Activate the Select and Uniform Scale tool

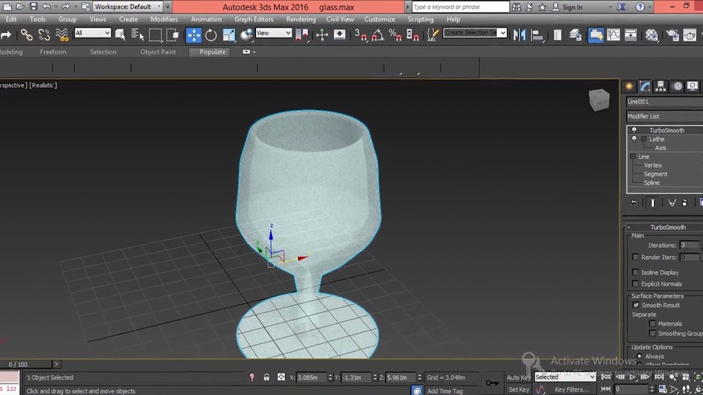click(x=229, y=35)
